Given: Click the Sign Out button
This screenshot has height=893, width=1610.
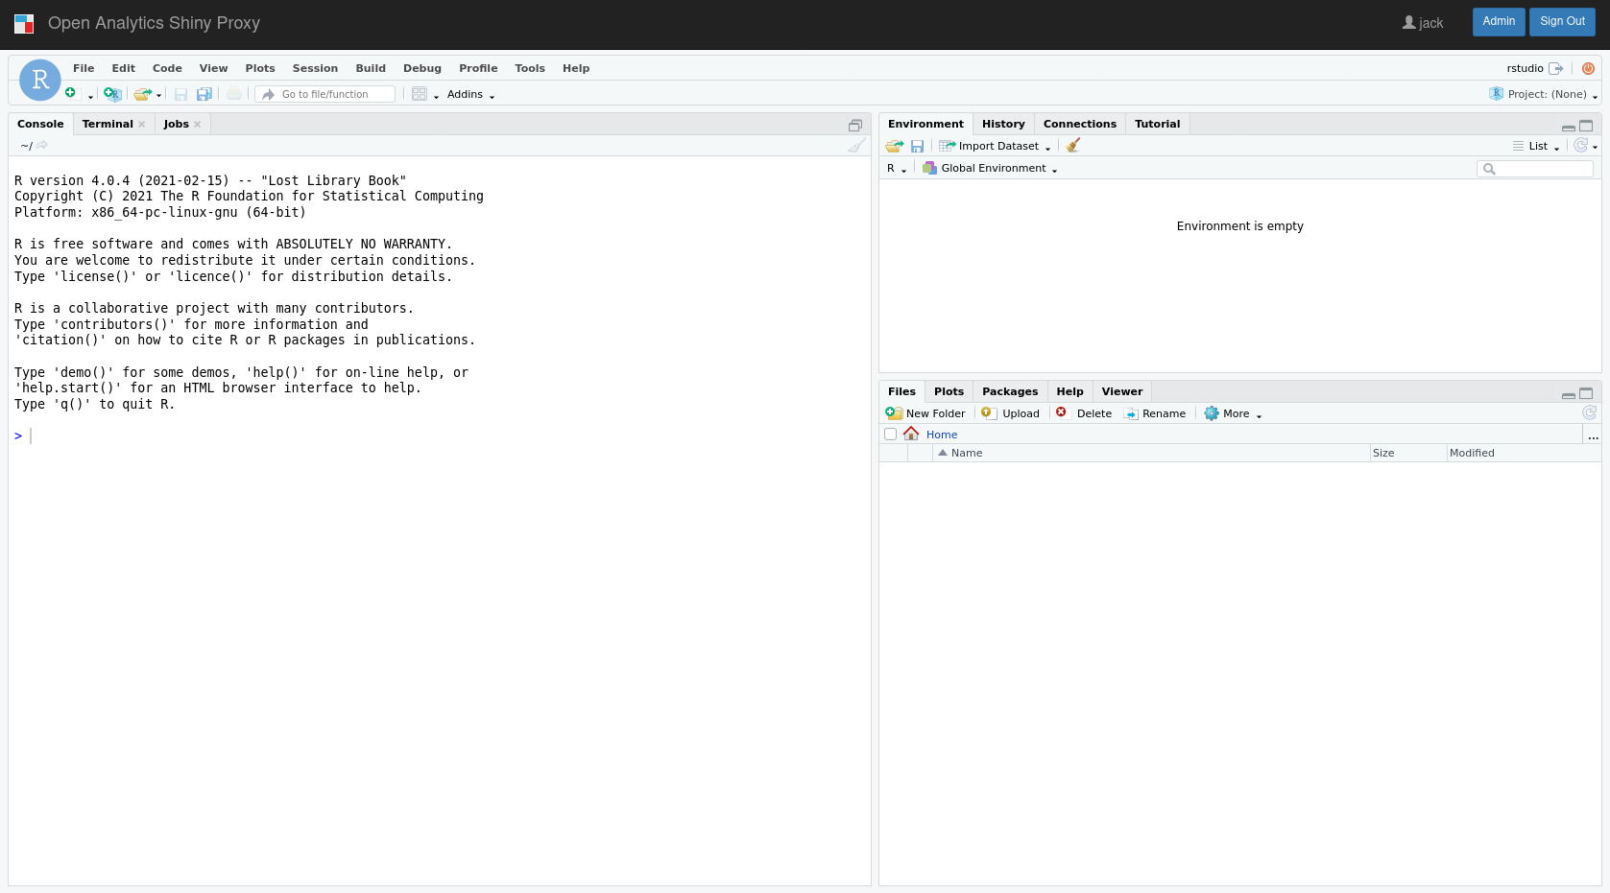Looking at the screenshot, I should [1562, 21].
